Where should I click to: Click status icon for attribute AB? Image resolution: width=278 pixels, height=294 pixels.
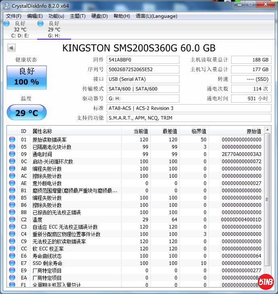coord(12,168)
